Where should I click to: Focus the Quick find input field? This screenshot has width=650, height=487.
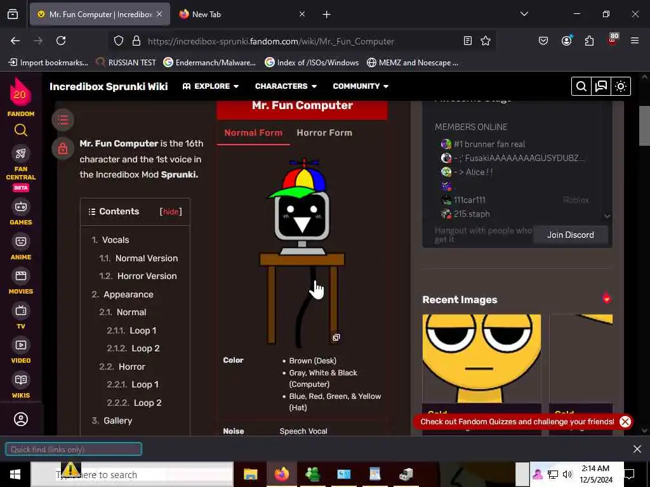[74, 450]
